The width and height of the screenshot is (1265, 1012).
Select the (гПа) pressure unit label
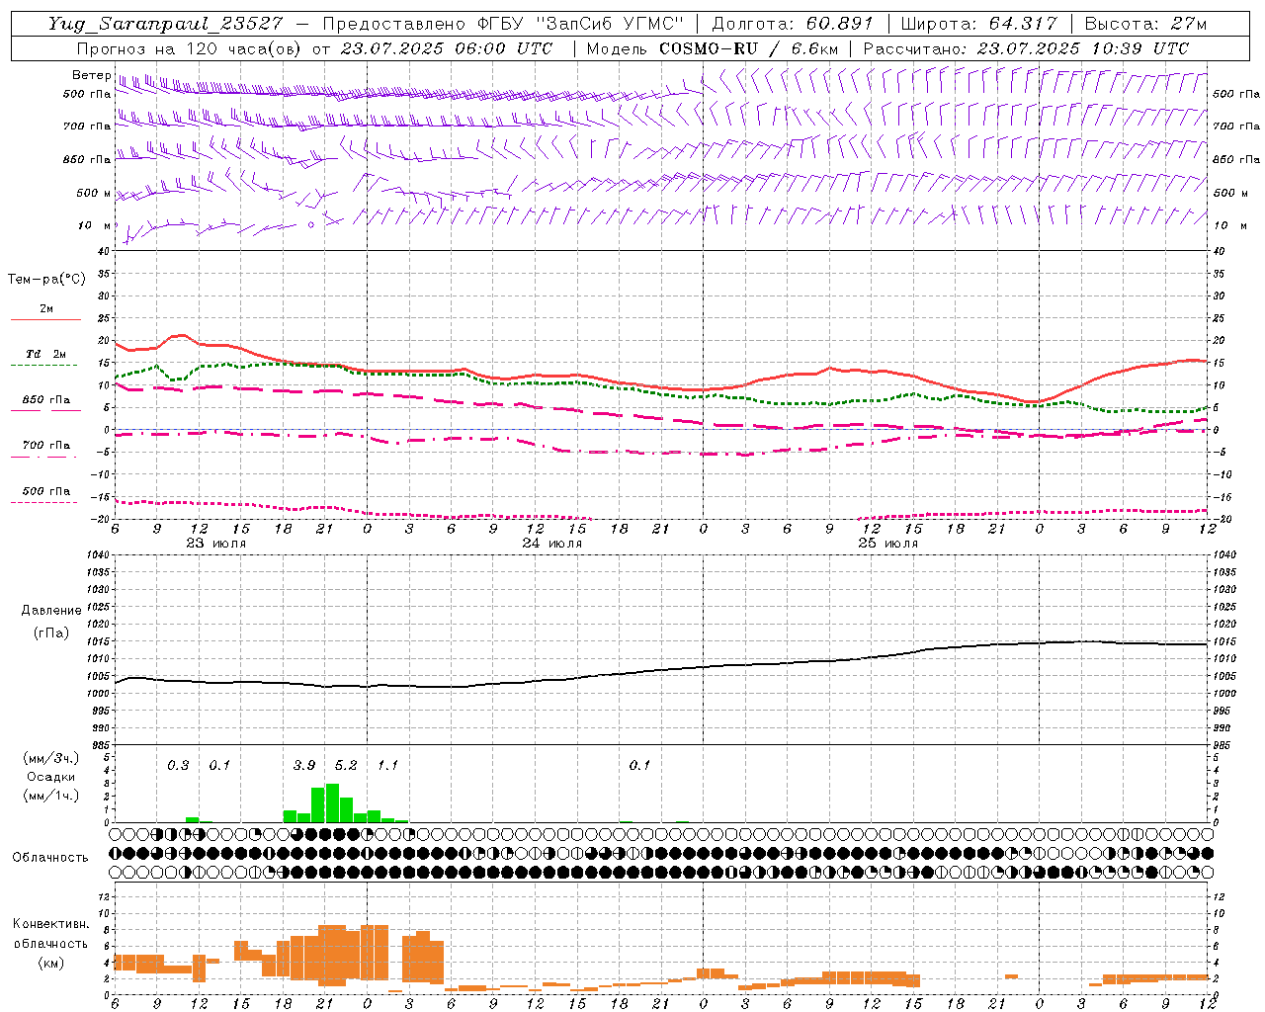click(x=51, y=632)
